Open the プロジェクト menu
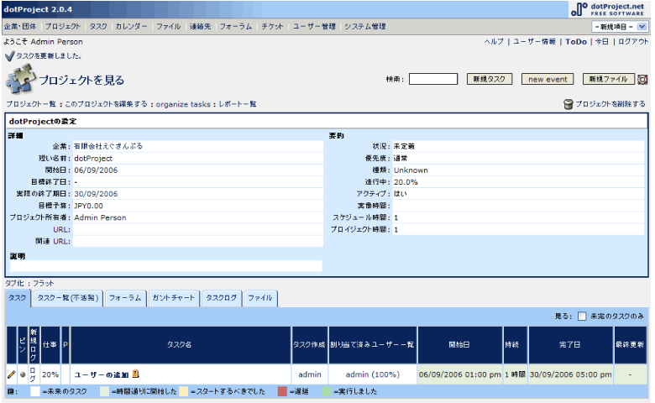 pos(63,26)
